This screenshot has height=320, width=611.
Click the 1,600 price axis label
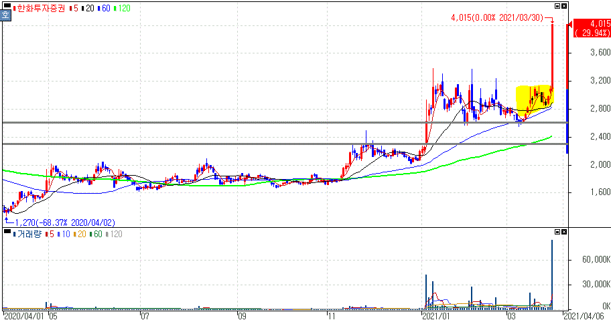pyautogui.click(x=600, y=192)
